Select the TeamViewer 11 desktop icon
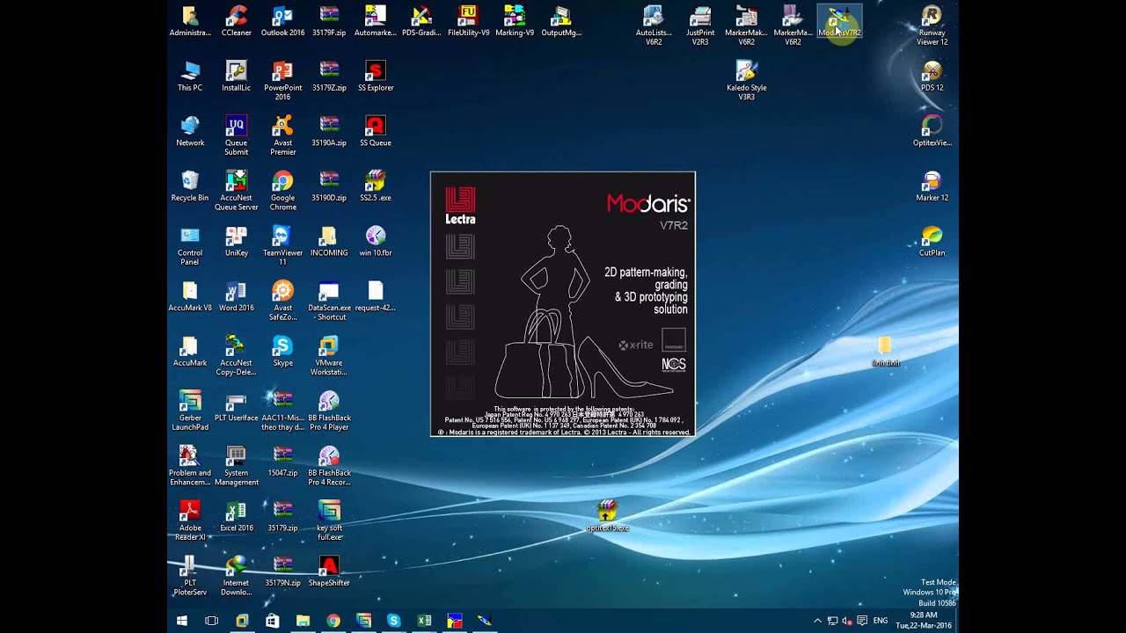This screenshot has height=633, width=1126. tap(282, 245)
